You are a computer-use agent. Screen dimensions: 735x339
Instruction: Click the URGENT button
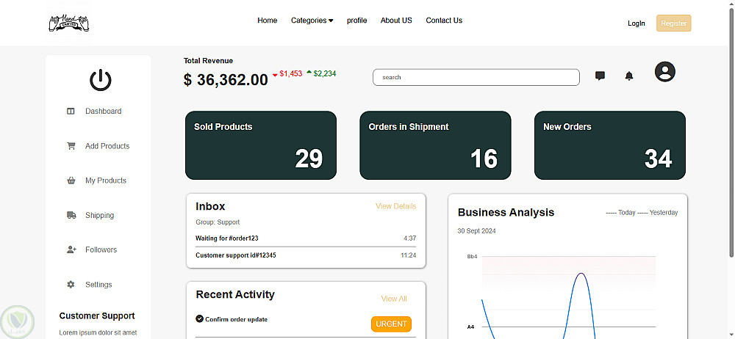coord(391,324)
